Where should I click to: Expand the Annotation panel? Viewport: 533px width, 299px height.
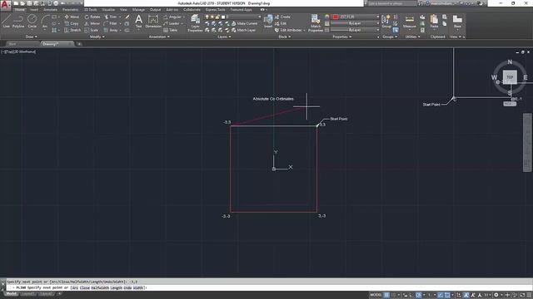(159, 37)
